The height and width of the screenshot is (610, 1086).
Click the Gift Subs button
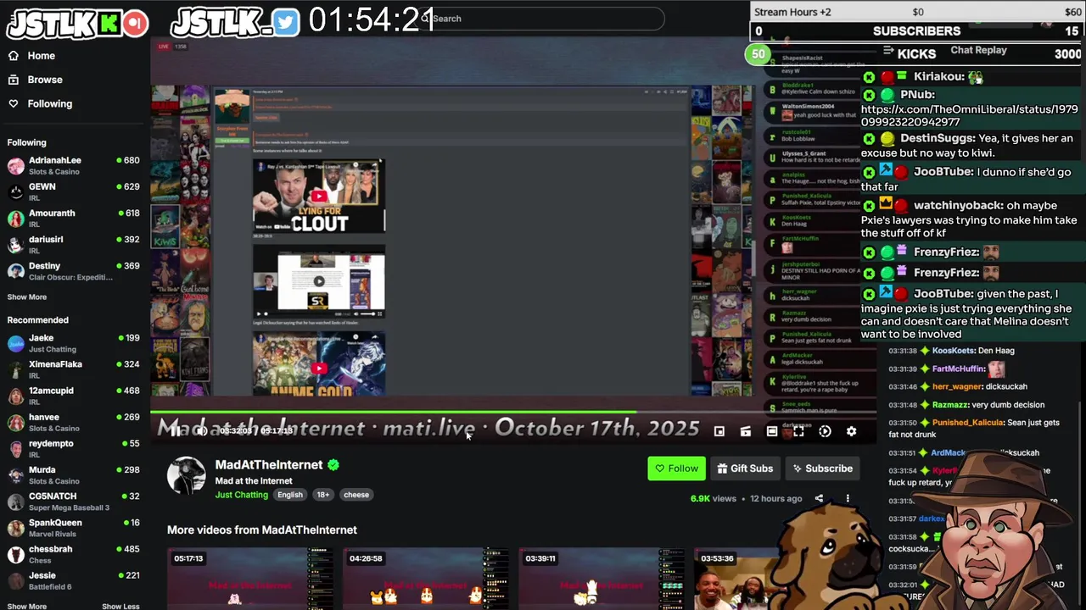click(x=744, y=469)
